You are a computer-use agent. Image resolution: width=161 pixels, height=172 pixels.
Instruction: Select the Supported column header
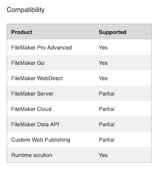pyautogui.click(x=112, y=32)
